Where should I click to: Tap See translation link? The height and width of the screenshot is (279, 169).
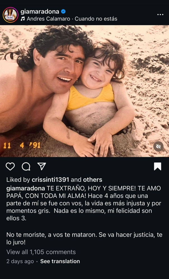click(60, 261)
